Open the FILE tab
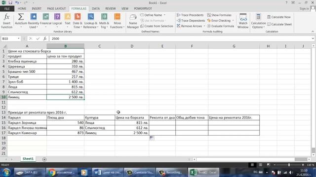The image size is (316, 177). (7, 9)
